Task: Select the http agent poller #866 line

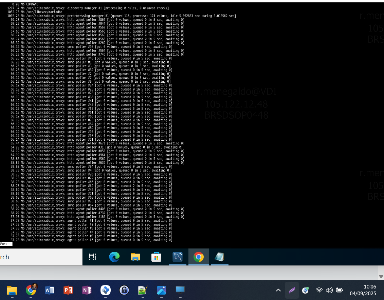Action: (97, 20)
